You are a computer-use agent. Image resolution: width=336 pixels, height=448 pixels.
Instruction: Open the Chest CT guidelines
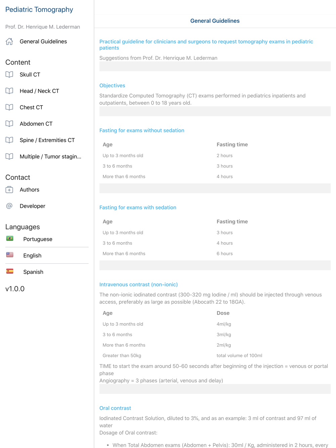31,107
